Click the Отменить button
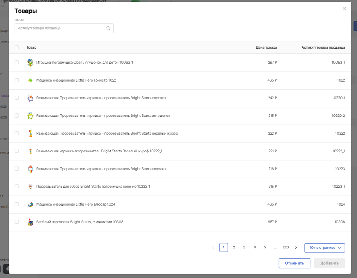 tap(294, 263)
